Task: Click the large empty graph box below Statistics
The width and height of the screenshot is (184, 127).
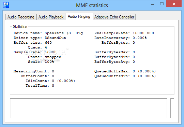Action: click(x=88, y=108)
